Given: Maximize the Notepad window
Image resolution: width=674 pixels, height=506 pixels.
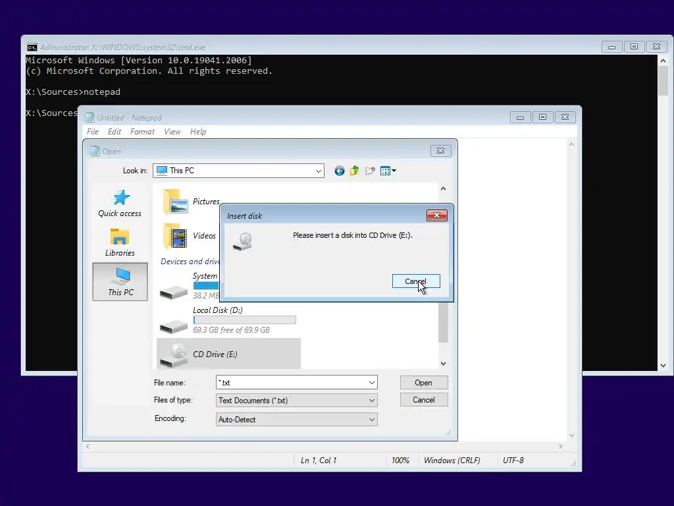Looking at the screenshot, I should pyautogui.click(x=542, y=117).
